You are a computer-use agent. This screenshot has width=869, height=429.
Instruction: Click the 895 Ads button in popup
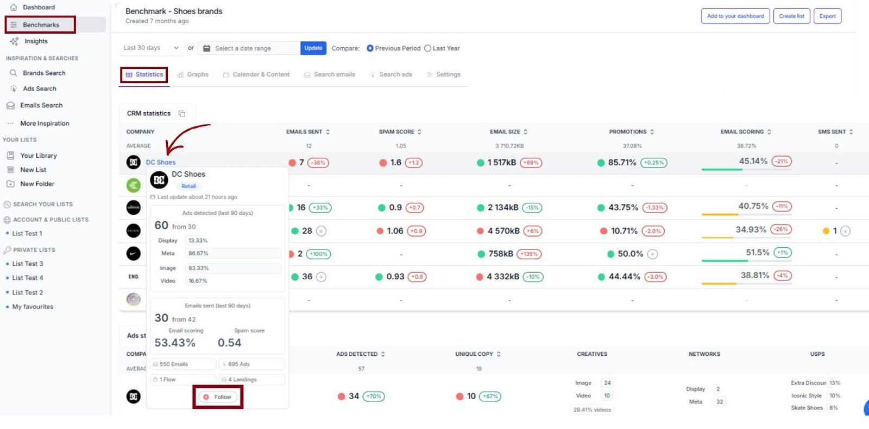coord(251,364)
